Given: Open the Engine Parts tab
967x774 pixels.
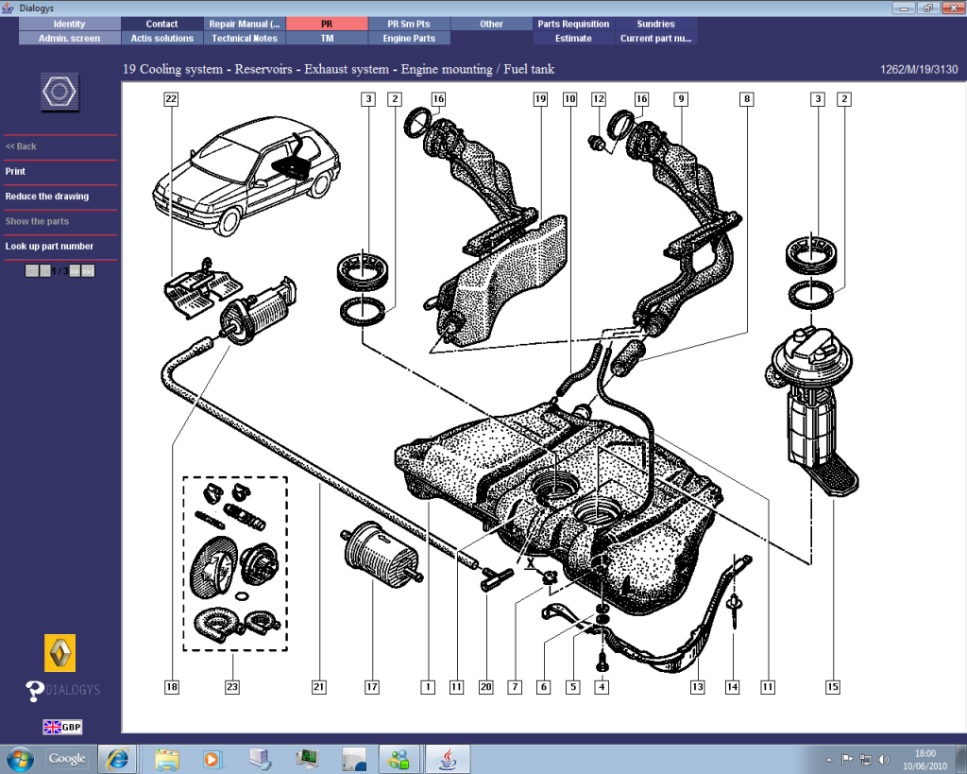Looking at the screenshot, I should [x=409, y=39].
